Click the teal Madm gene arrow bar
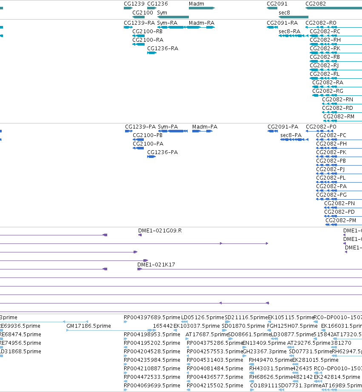Screen dimensions: 362x392 (x=202, y=8)
